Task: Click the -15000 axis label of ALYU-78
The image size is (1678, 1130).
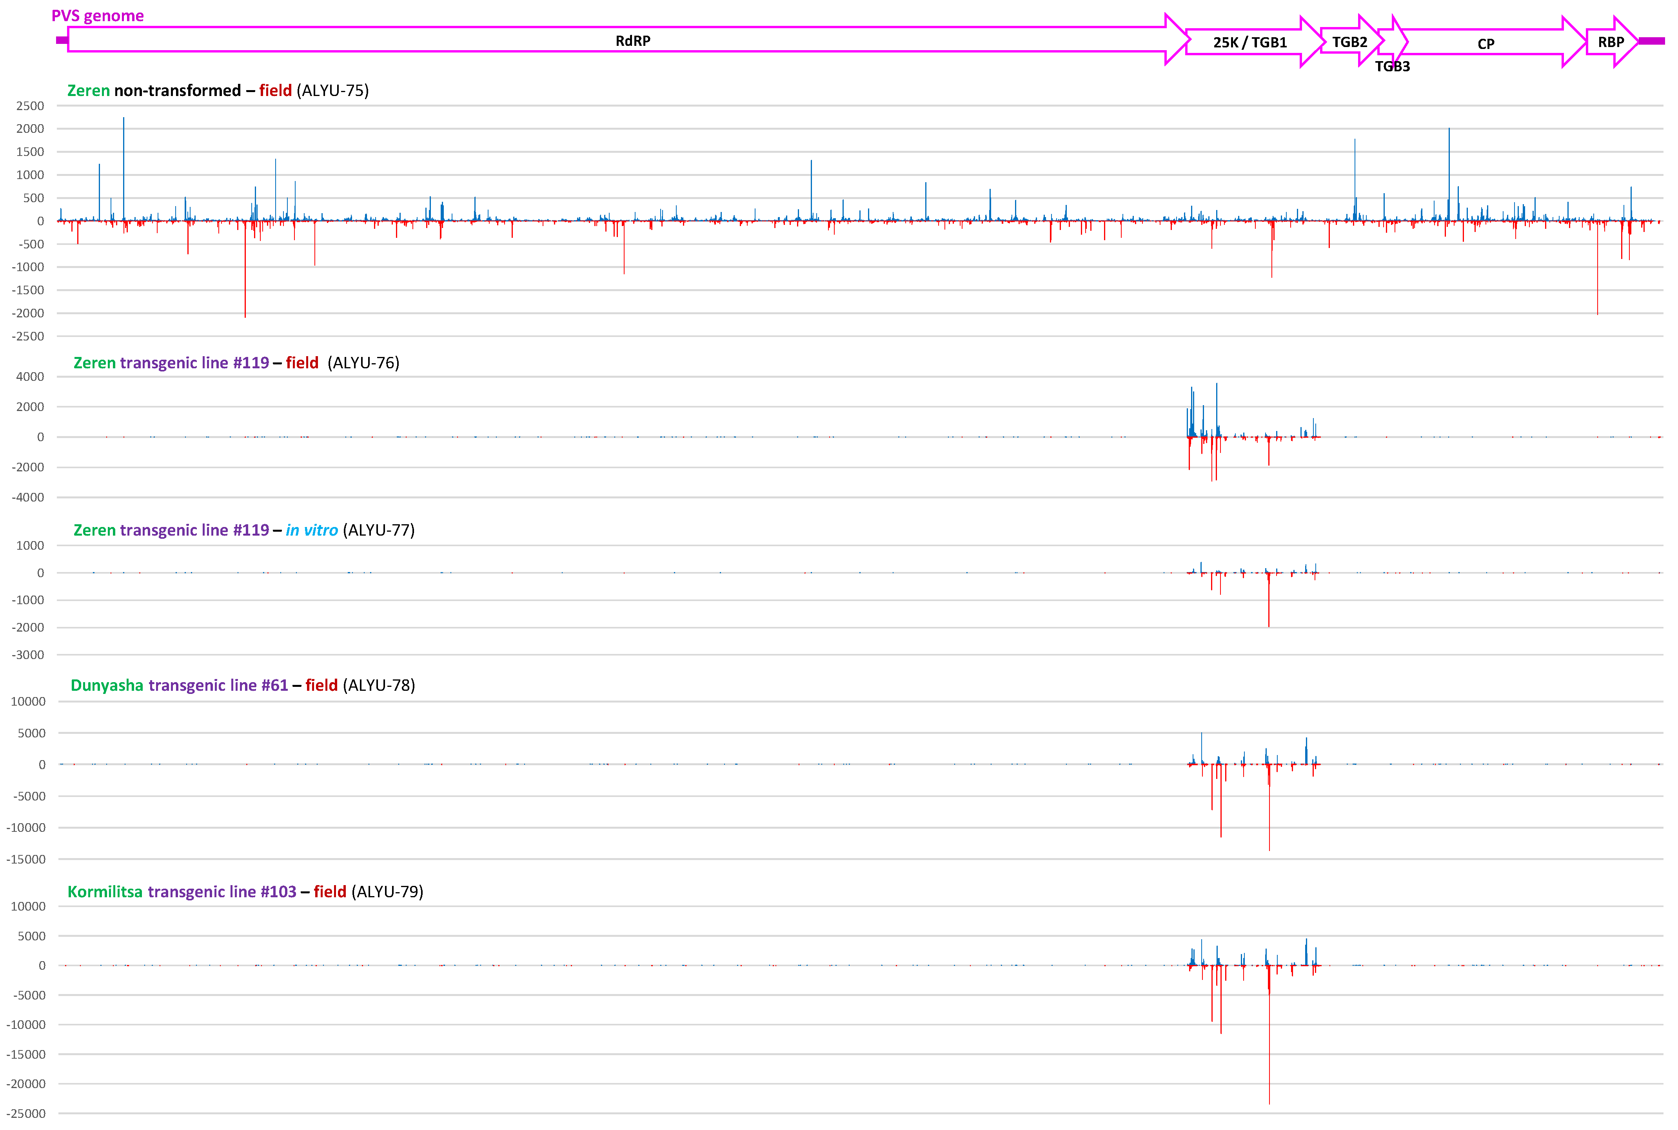Action: click(x=25, y=859)
